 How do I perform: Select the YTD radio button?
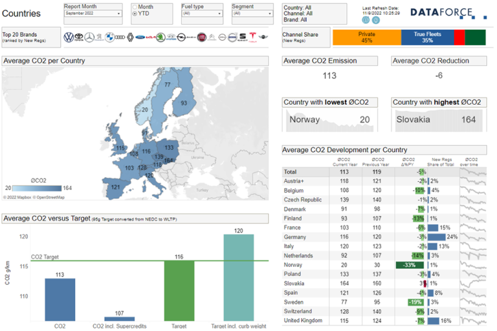tap(135, 13)
